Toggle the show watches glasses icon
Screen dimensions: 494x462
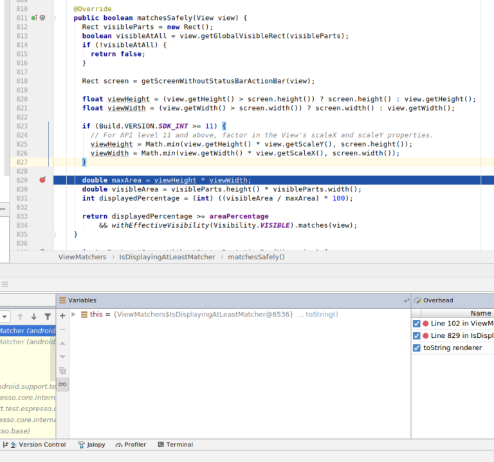click(62, 384)
